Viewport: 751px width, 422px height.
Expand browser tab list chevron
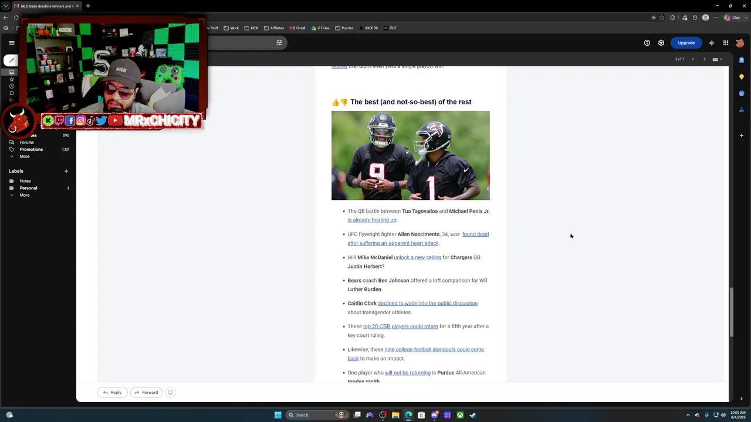(x=5, y=6)
